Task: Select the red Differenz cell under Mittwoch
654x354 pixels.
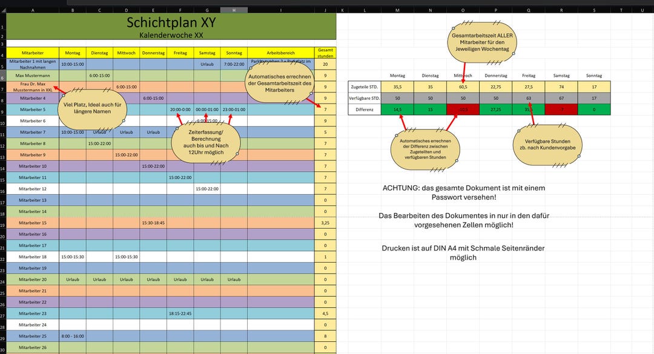Action: [x=463, y=109]
